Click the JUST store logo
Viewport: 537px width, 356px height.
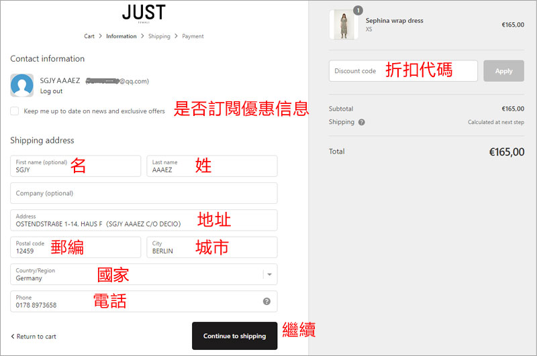(144, 13)
